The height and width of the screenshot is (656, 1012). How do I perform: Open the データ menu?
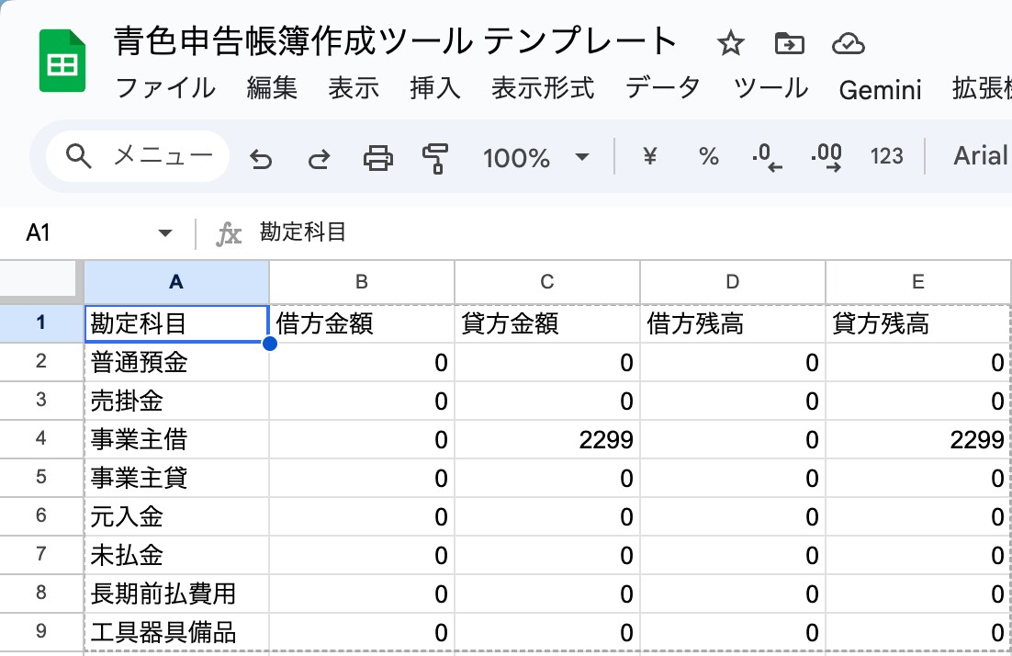click(x=663, y=88)
